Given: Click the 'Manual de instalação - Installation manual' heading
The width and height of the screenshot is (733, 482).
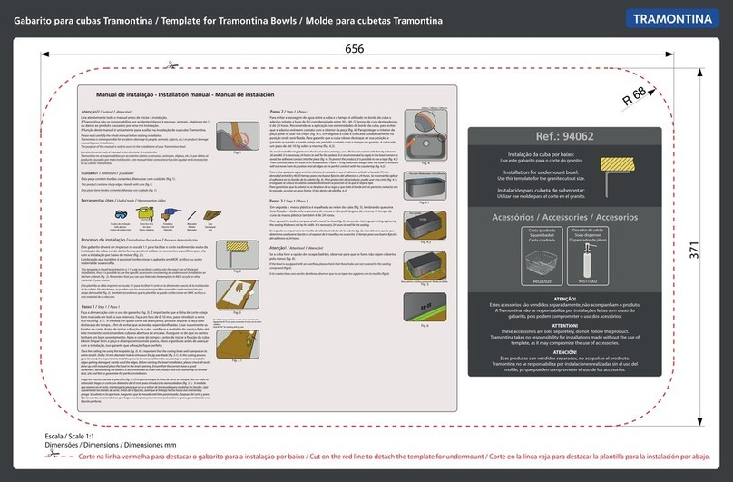Looking at the screenshot, I should click(x=185, y=94).
